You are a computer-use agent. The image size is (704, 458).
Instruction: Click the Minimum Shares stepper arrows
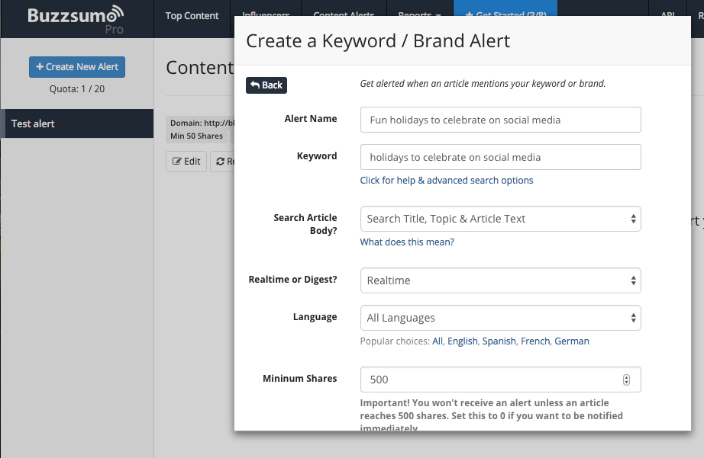pos(626,380)
